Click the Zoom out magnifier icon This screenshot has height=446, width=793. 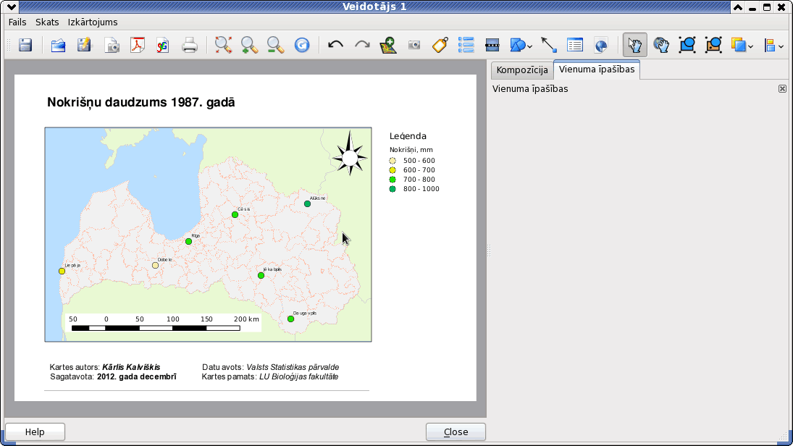276,45
